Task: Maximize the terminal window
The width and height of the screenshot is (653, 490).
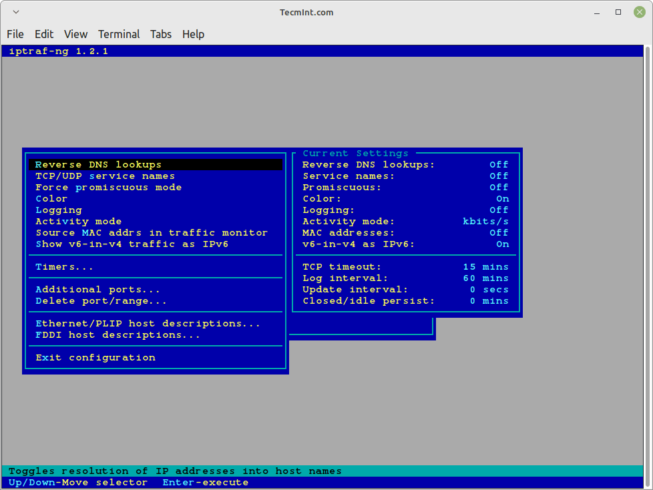Action: click(x=618, y=12)
